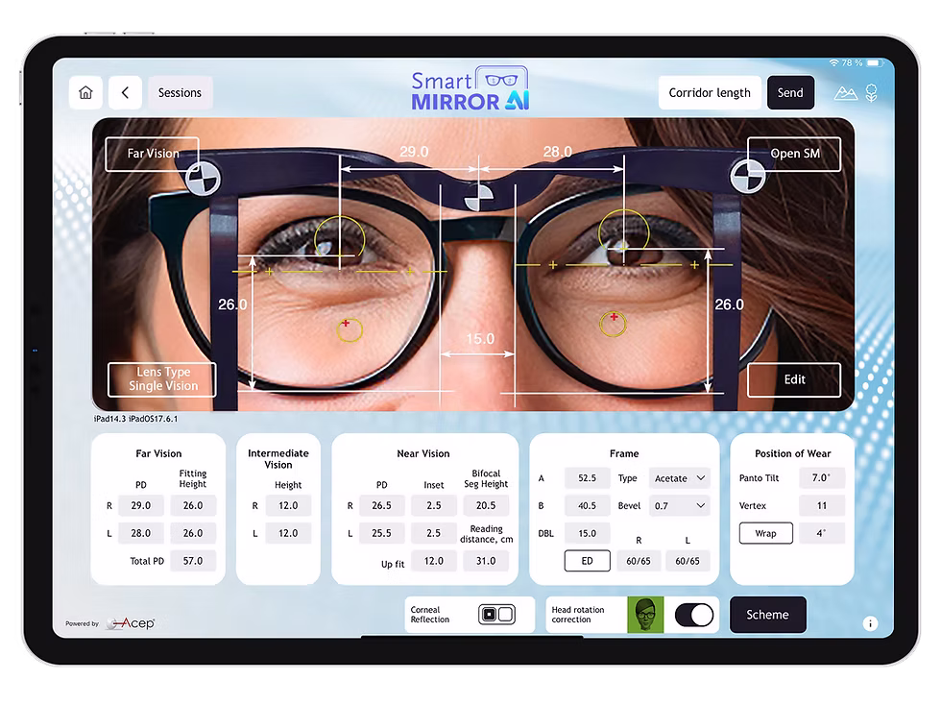The image size is (941, 705).
Task: Edit Near Vision R Inset 2.5
Action: 434,505
